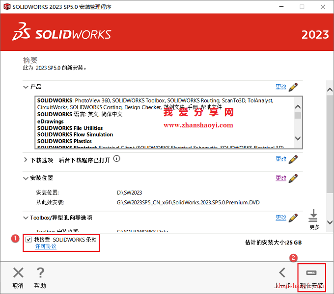The width and height of the screenshot is (334, 294).
Task: Click the SOLIDWORKS 语言 line
Action: click(x=80, y=114)
